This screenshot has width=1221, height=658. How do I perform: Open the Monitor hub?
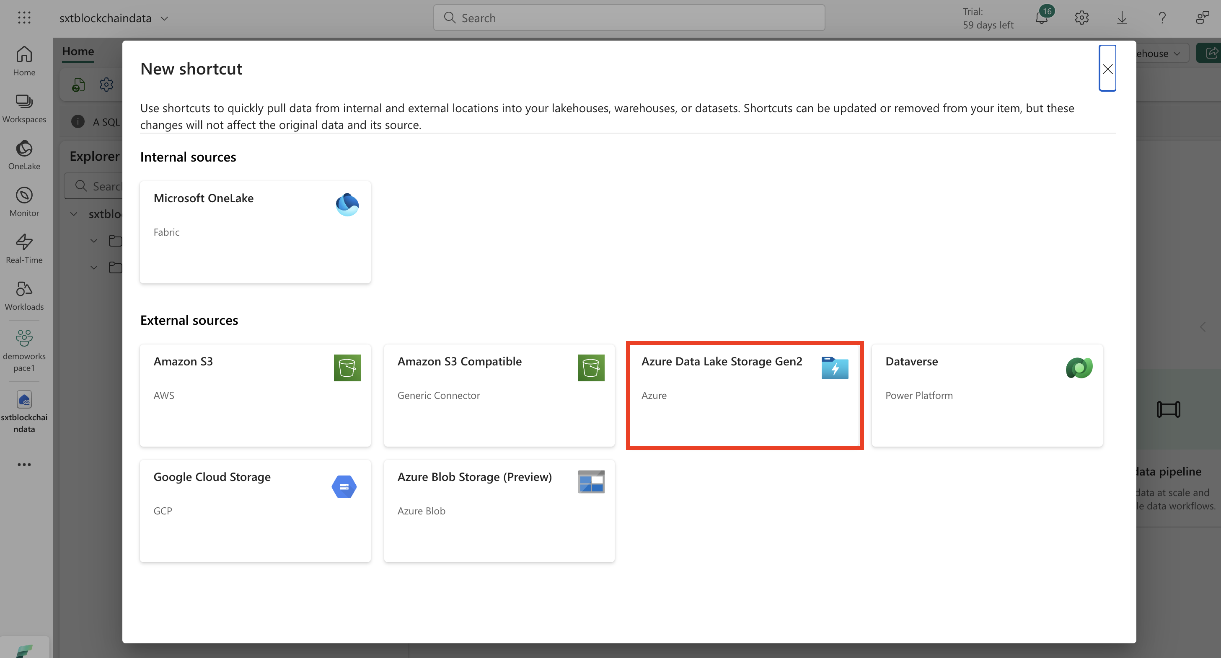[x=24, y=202]
